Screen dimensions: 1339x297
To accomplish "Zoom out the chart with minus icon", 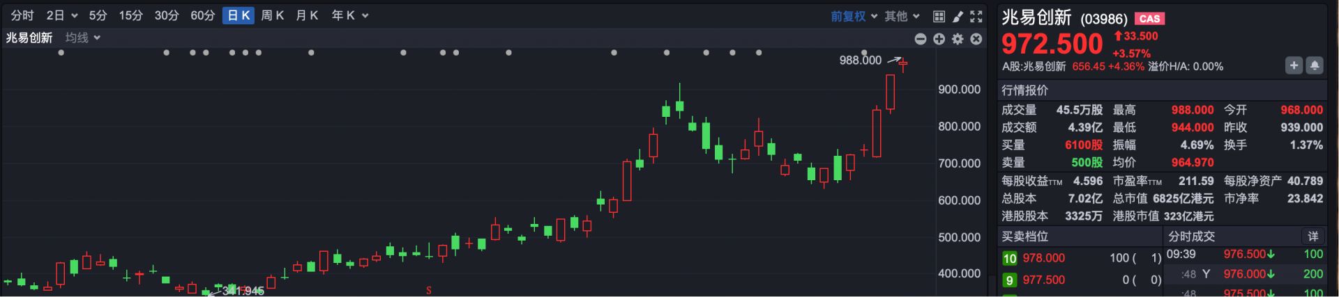I will 921,39.
